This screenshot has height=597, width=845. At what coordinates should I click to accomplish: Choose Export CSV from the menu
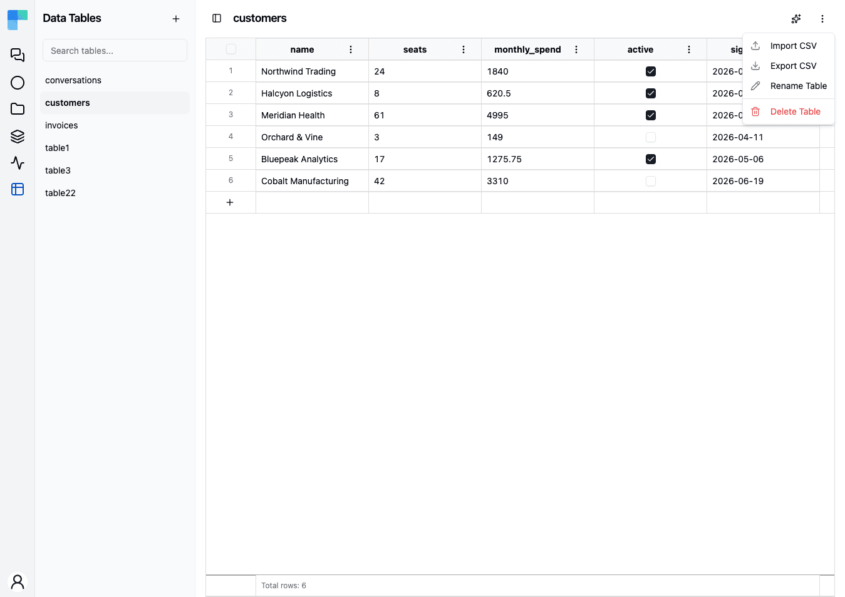tap(788, 66)
